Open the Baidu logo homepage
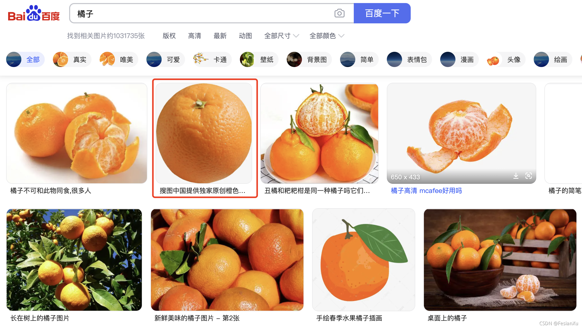The image size is (582, 328). point(34,14)
